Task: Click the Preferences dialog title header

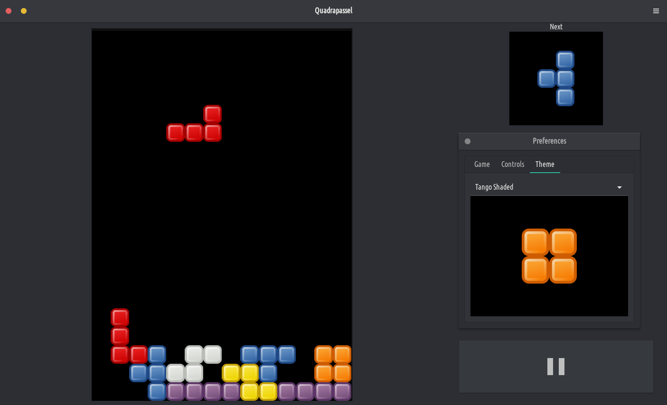Action: click(549, 141)
